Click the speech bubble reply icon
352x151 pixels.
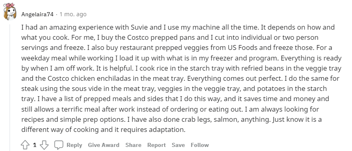pyautogui.click(x=59, y=145)
